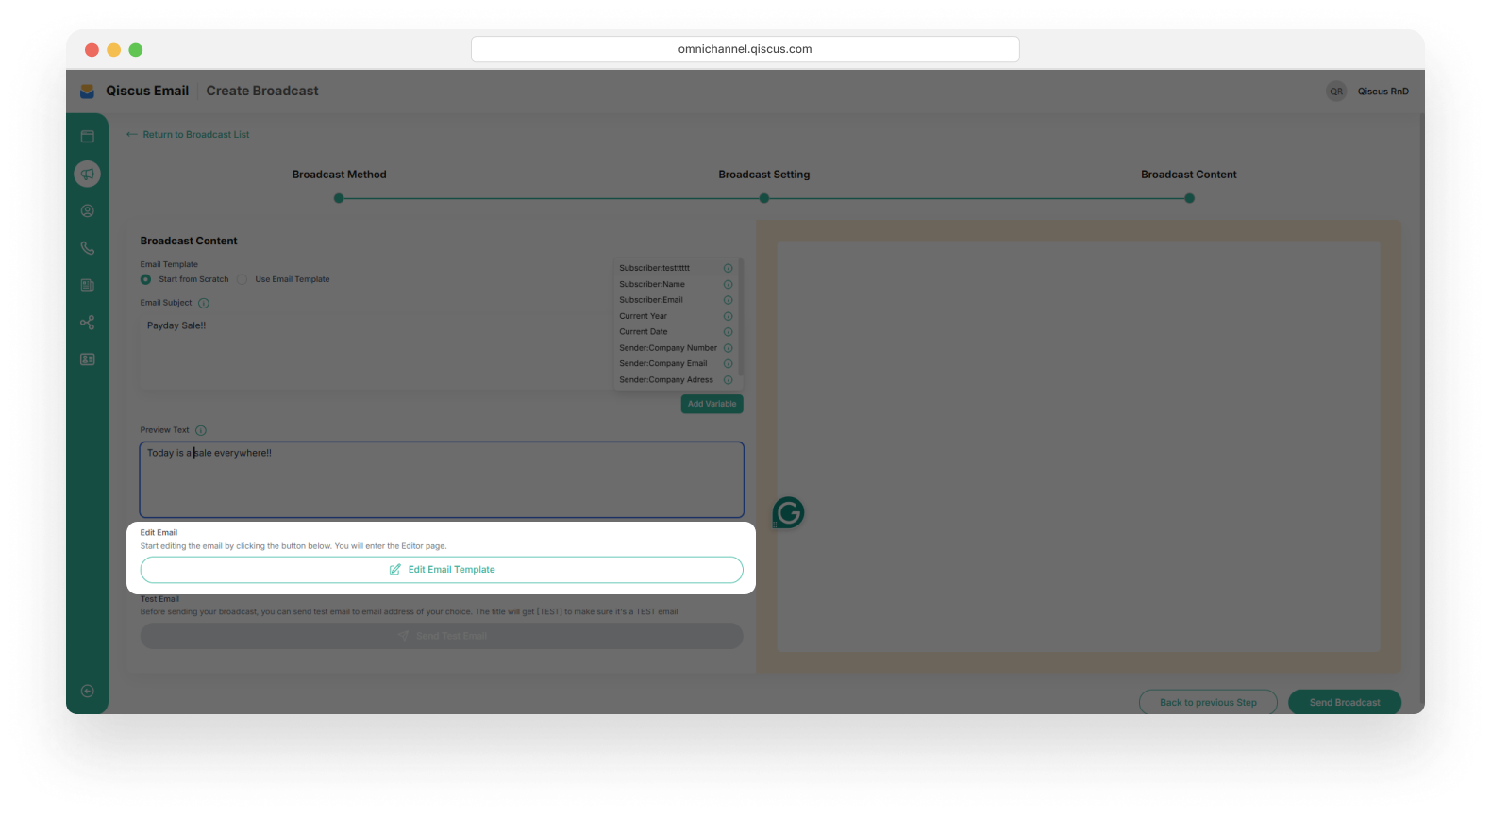Image resolution: width=1491 pixels, height=817 pixels.
Task: Click the Grammarly G icon
Action: click(x=789, y=513)
